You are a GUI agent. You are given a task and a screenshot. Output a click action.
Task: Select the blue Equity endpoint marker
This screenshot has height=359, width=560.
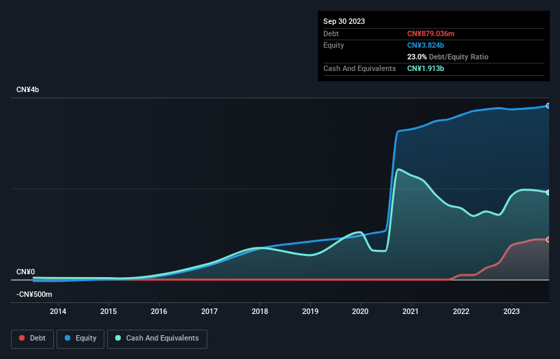pos(548,106)
